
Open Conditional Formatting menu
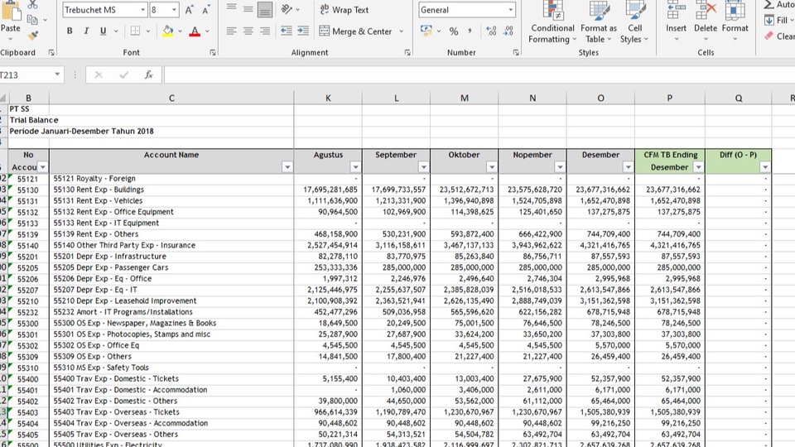[x=552, y=22]
